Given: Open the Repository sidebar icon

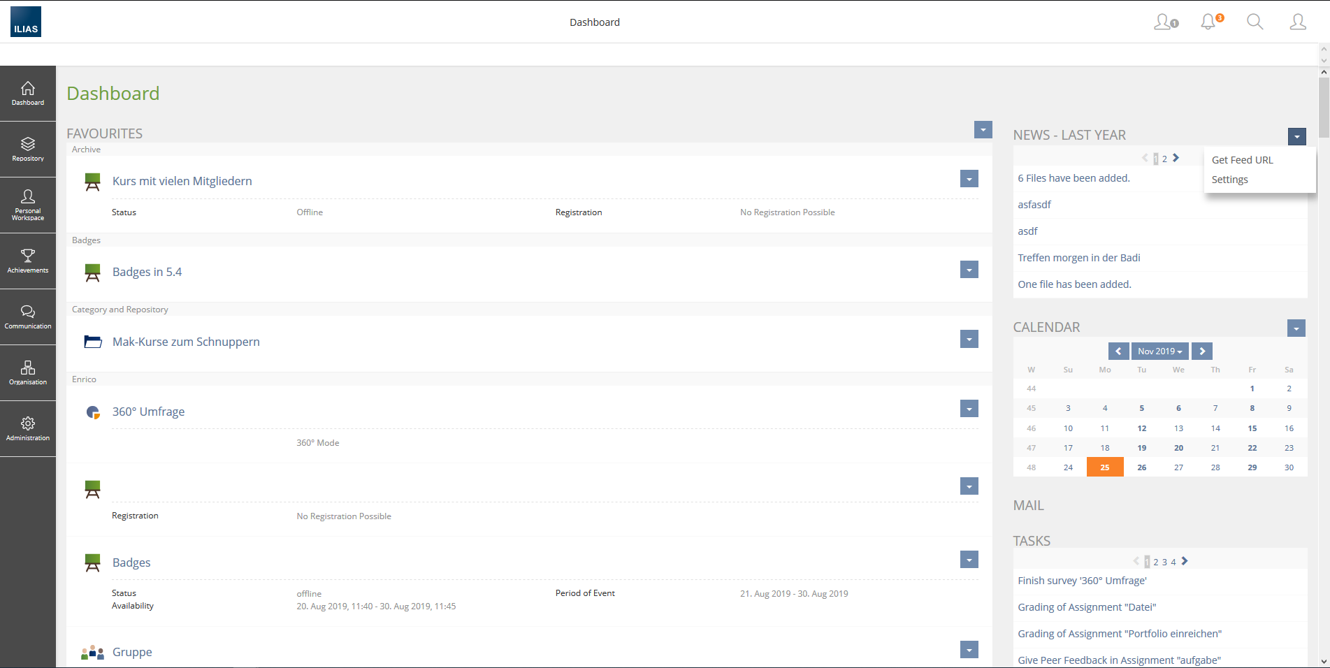Looking at the screenshot, I should [28, 149].
